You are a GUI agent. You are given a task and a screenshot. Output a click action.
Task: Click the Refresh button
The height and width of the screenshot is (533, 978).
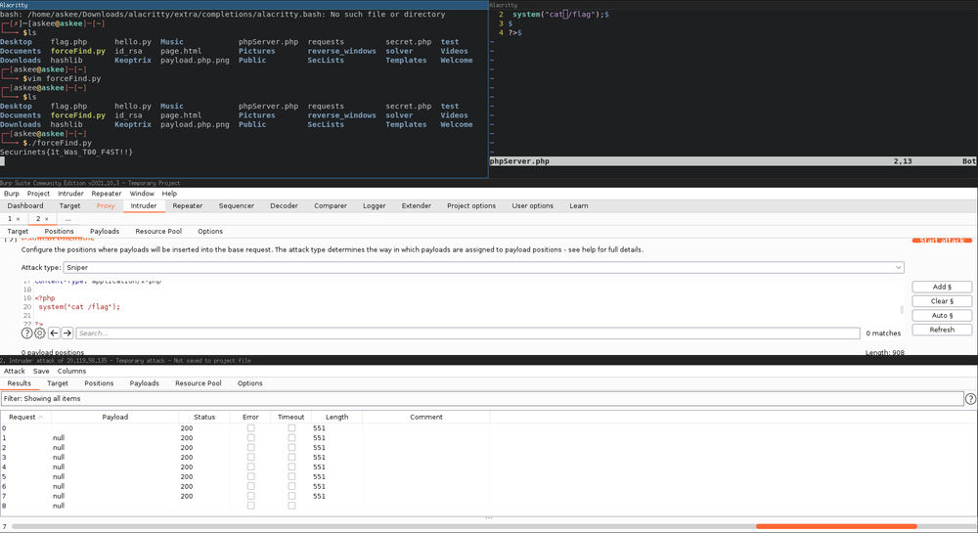[942, 330]
